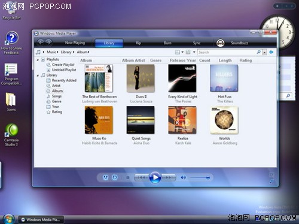Select the Muso Ko album cover

(99, 120)
